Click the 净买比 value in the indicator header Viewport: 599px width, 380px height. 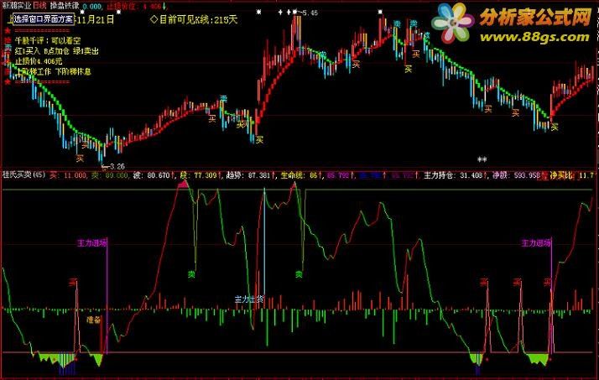coord(572,175)
